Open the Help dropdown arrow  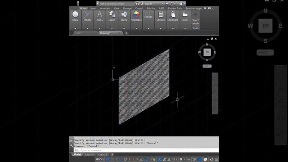pyautogui.click(x=184, y=4)
